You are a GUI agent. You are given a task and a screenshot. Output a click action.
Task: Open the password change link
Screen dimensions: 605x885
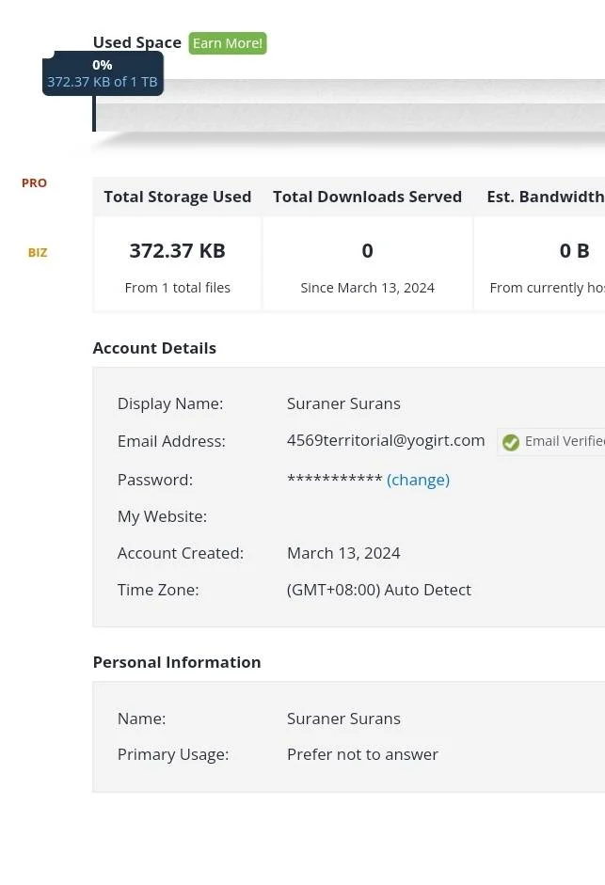pyautogui.click(x=418, y=480)
